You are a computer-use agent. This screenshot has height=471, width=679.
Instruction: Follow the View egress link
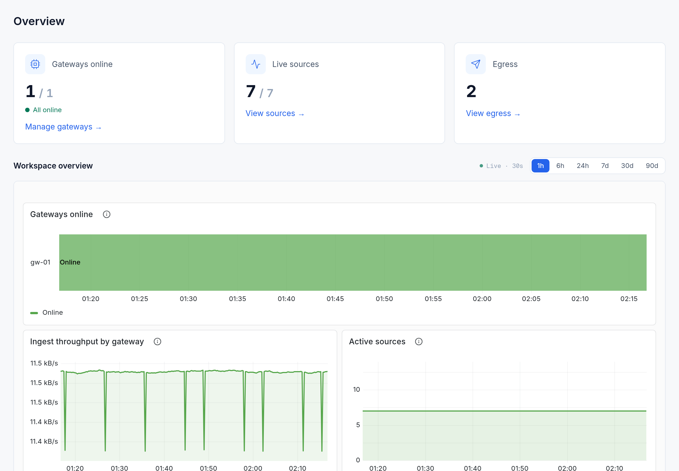coord(493,113)
